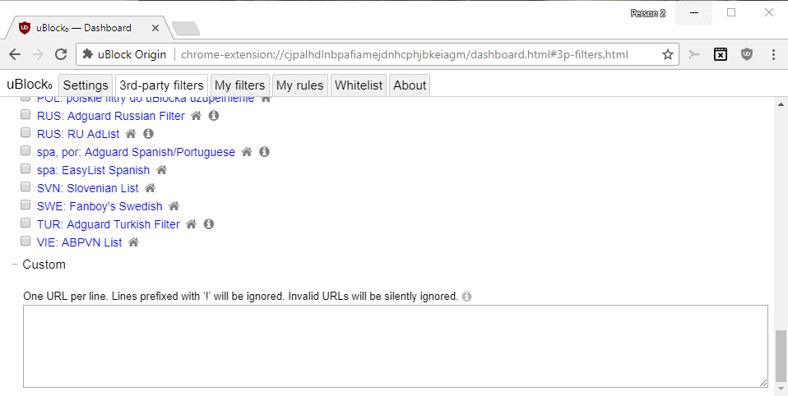Click the browser back arrow
788x396 pixels.
tap(15, 55)
